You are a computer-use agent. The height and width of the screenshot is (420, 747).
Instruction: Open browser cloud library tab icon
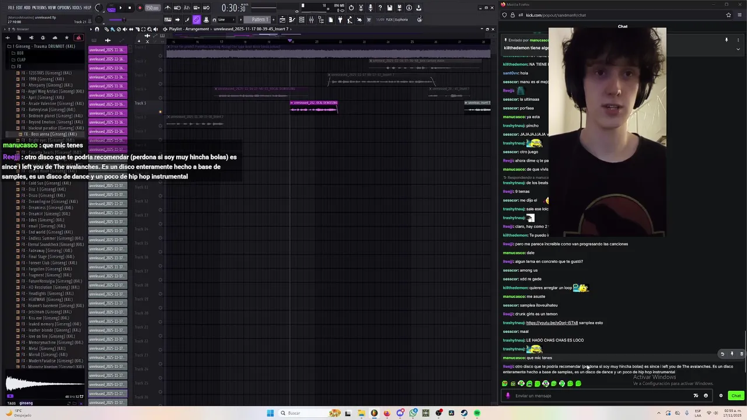click(55, 38)
